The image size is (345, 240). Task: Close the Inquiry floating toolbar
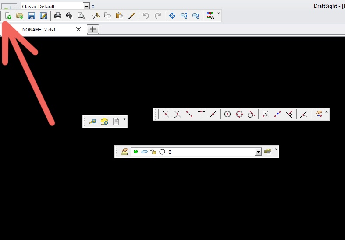pyautogui.click(x=124, y=119)
